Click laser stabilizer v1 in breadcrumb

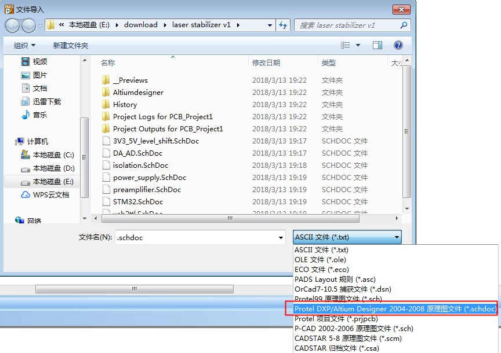click(201, 24)
